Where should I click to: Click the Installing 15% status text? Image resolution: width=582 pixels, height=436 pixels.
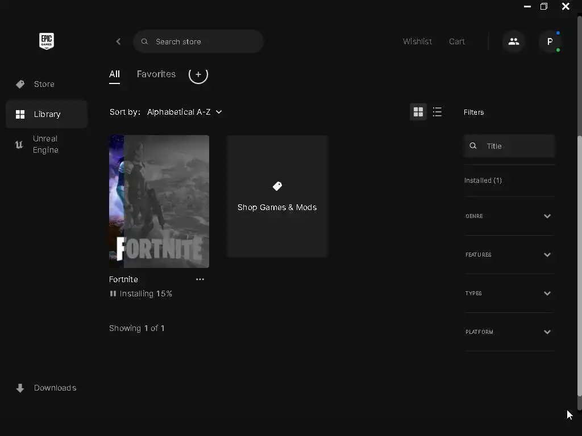pyautogui.click(x=146, y=294)
